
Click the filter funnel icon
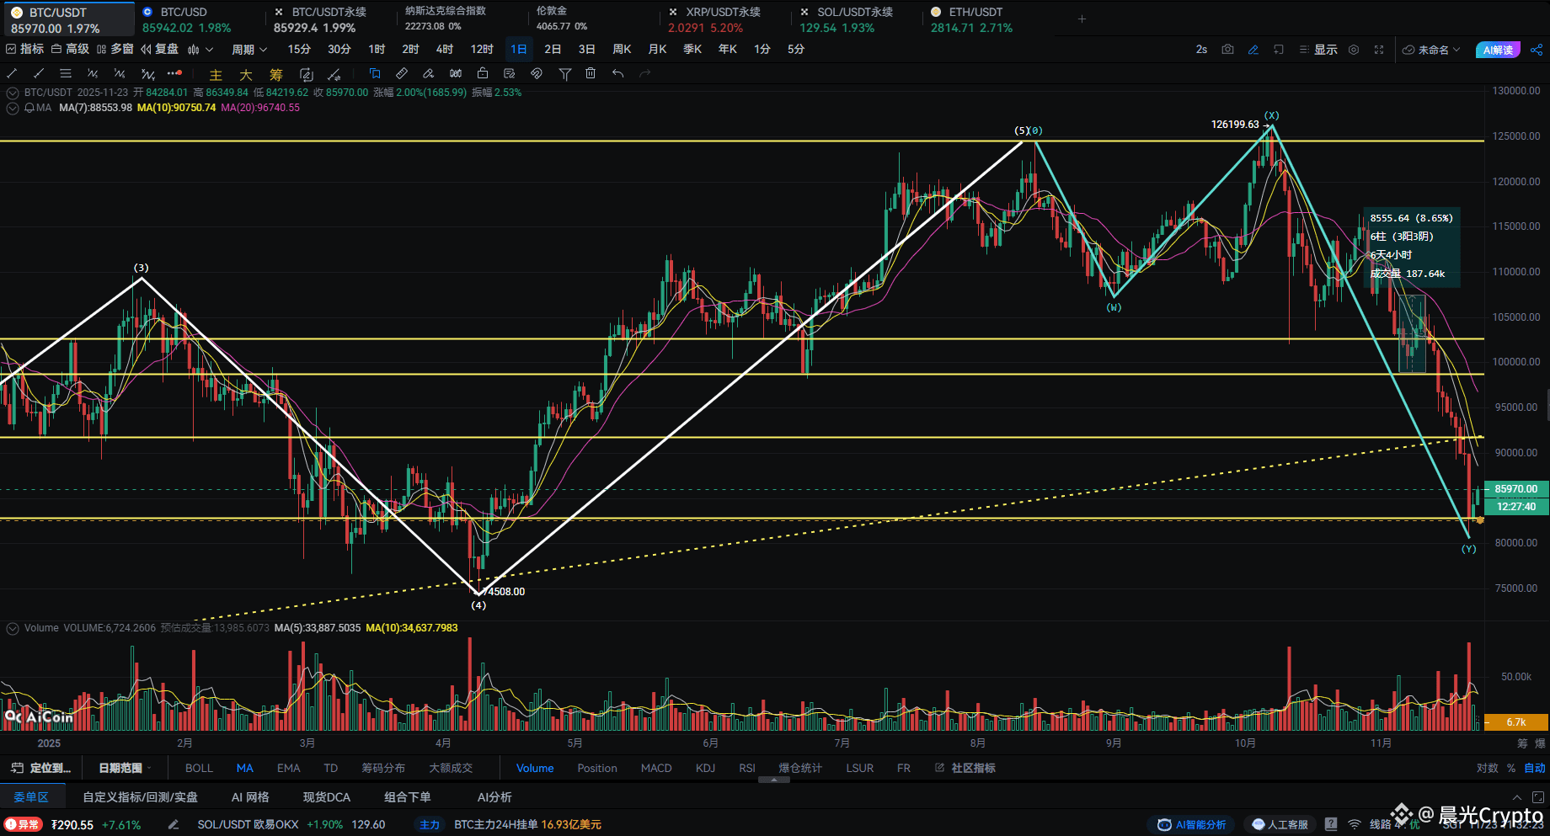click(564, 74)
